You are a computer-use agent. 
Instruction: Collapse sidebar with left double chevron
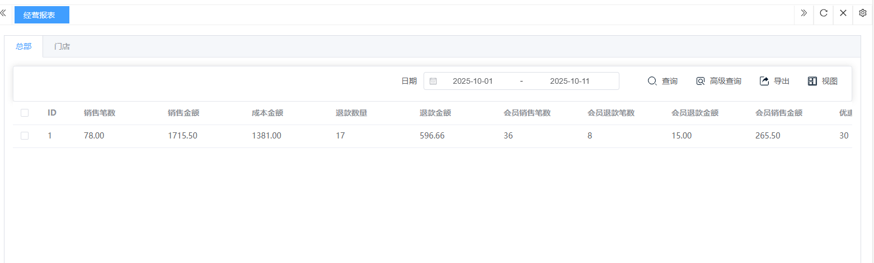point(3,13)
